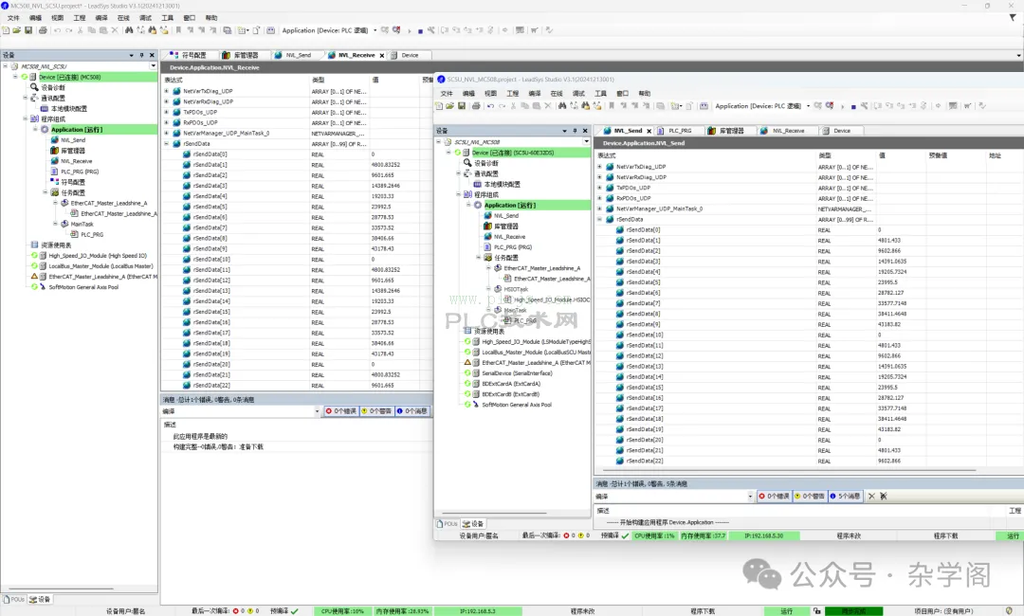Click the Print icon in SCSU window toolbar
This screenshot has width=1024, height=616.
[476, 106]
